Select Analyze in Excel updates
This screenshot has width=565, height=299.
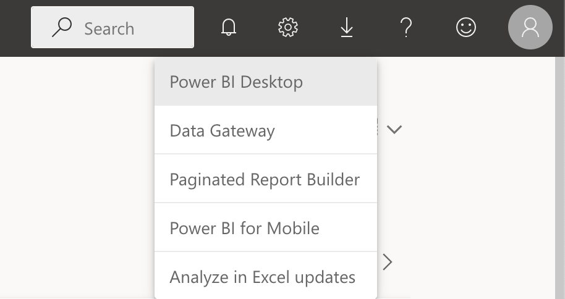266,276
